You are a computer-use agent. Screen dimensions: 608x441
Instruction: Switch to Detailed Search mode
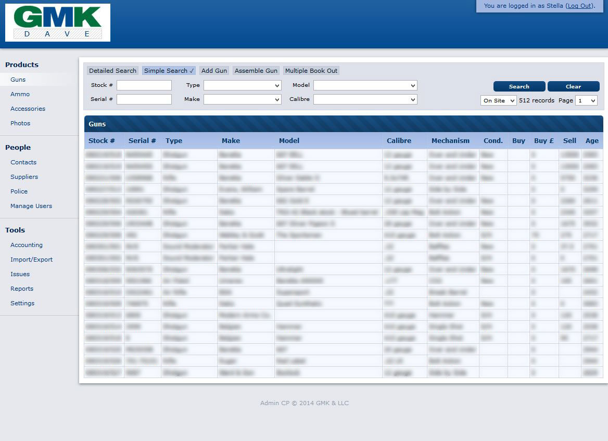coord(112,71)
